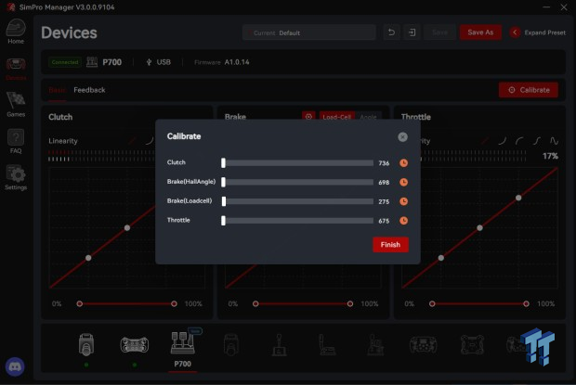Click the Throttle 100% range handle
Screen dimensions: 576x385
click(x=526, y=303)
